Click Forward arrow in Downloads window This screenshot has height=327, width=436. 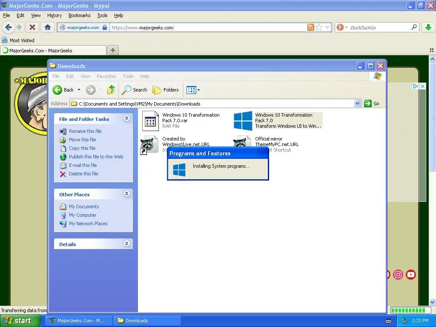[91, 90]
